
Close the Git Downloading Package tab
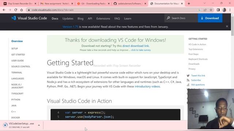pos(109,4)
